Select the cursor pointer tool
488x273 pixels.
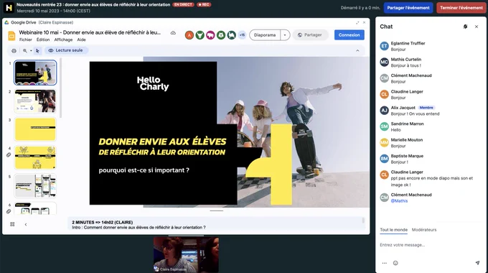37,50
